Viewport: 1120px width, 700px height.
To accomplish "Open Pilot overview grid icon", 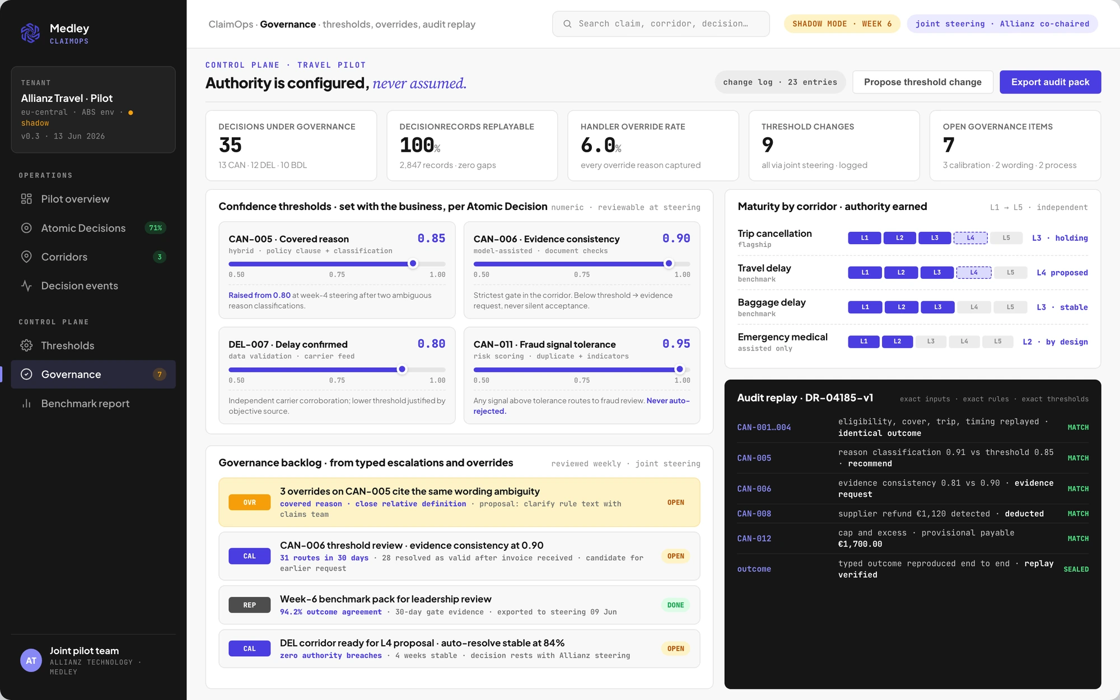I will coord(26,199).
